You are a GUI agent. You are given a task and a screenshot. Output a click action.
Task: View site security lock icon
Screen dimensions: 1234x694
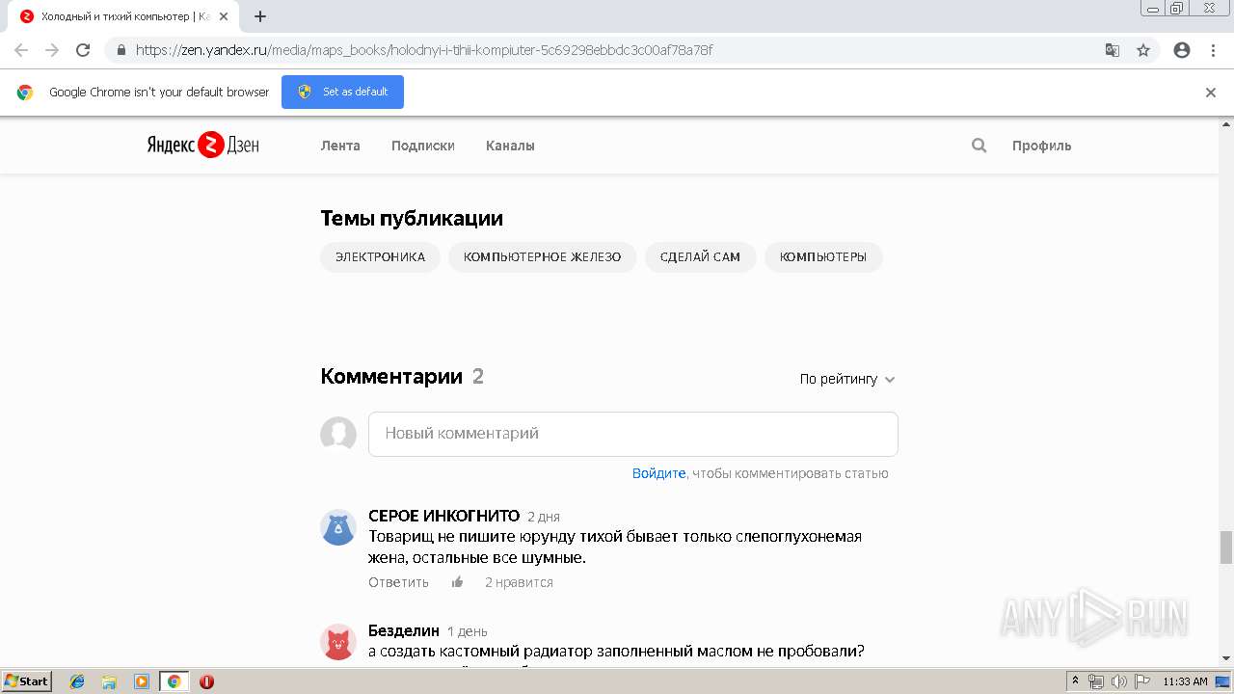[121, 50]
